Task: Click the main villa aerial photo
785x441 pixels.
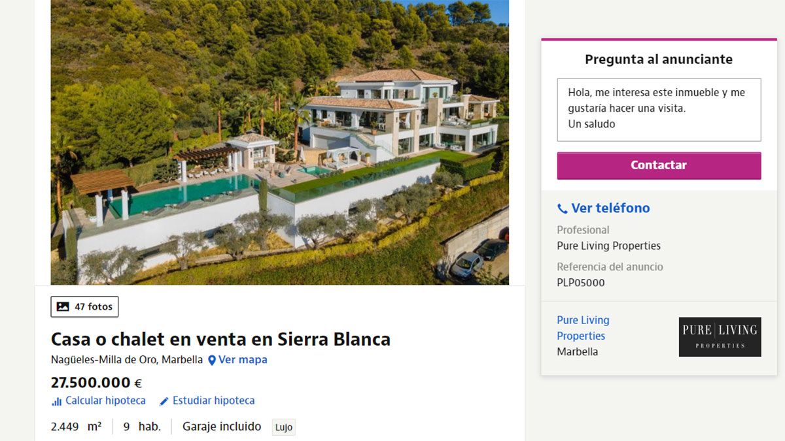Action: [279, 142]
